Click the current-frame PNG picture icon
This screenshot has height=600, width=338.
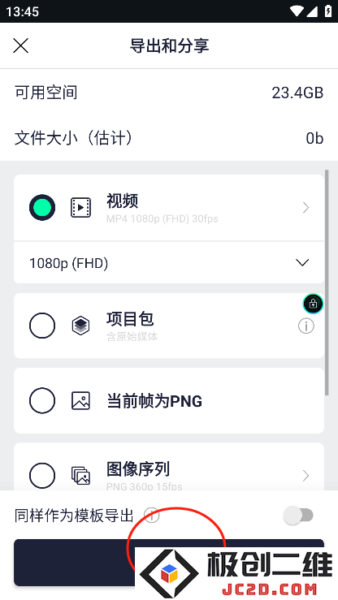[x=80, y=400]
